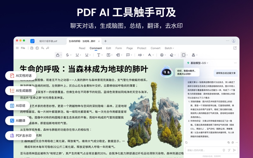This screenshot has width=253, height=158.
Task: Send the question with the paper plane icon
Action: pos(234,150)
